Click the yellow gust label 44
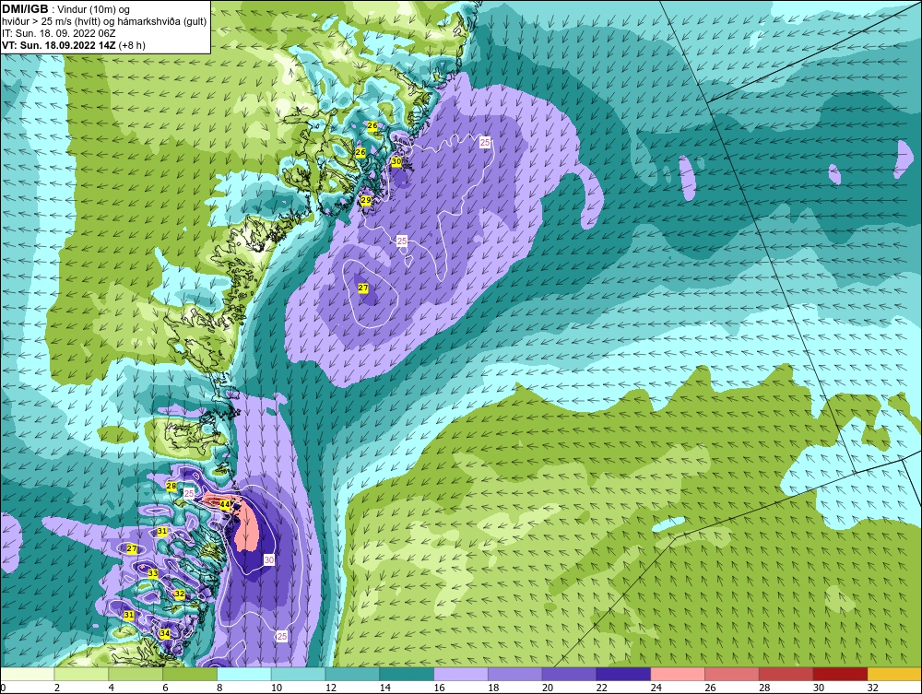 tap(225, 504)
